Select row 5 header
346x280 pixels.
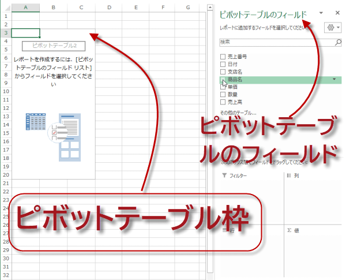[5, 50]
